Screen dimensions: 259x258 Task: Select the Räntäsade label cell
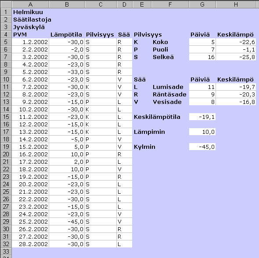point(170,95)
